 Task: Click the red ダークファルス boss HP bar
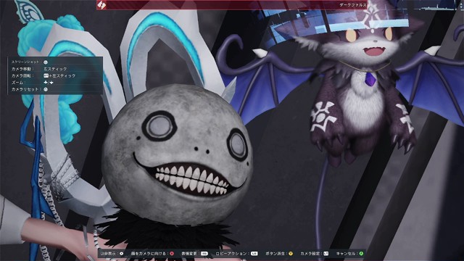coord(232,5)
